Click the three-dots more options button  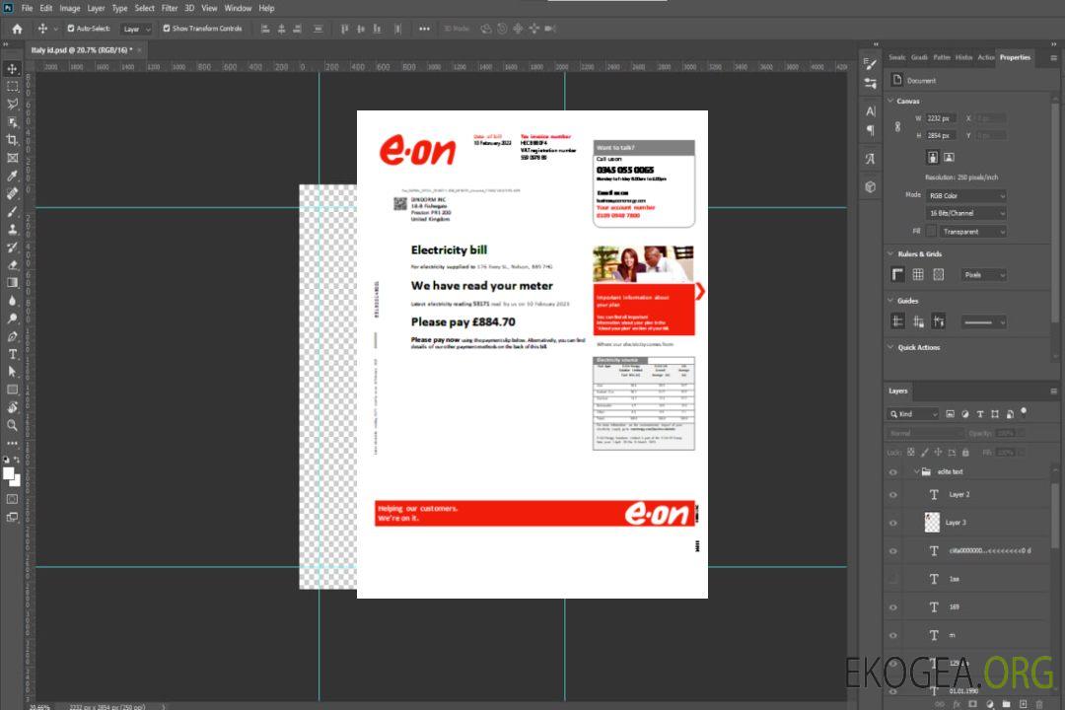(424, 29)
